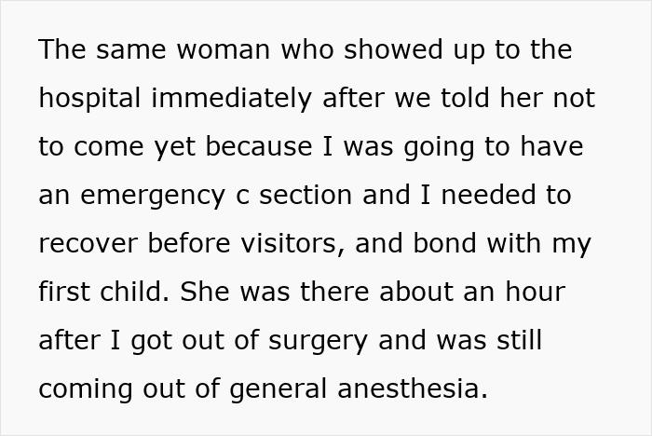Click the word 'hospital' in the text
The height and width of the screenshot is (436, 652).
point(89,99)
